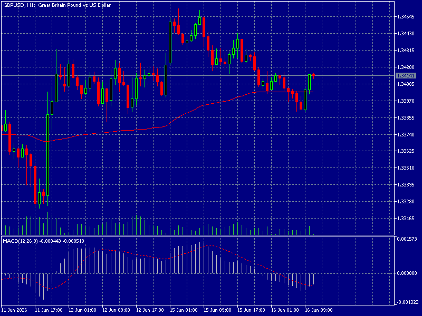Click the 1.33395 price scale label
The height and width of the screenshot is (316, 422).
406,185
